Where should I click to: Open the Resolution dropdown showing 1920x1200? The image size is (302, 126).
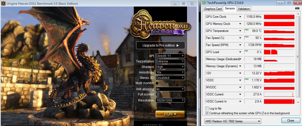tap(170, 100)
